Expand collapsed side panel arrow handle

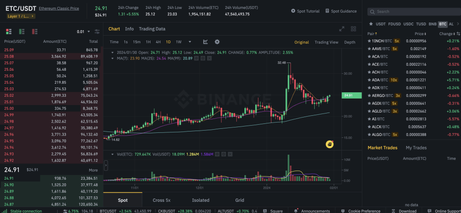click(x=106, y=165)
